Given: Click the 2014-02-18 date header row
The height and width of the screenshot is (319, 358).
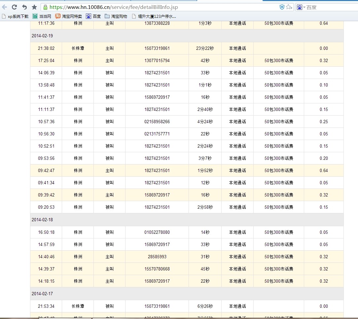Looking at the screenshot, I should pyautogui.click(x=42, y=220).
